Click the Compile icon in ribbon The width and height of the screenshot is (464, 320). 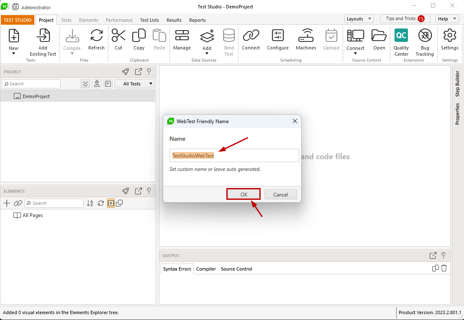click(x=72, y=36)
